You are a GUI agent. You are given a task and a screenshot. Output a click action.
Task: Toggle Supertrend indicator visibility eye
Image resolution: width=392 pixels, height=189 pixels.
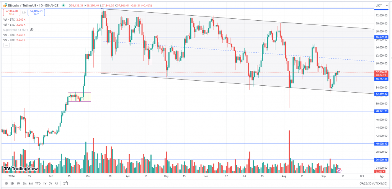(x=32, y=29)
